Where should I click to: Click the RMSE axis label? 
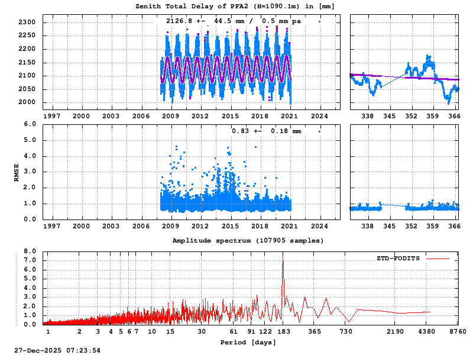(x=17, y=171)
